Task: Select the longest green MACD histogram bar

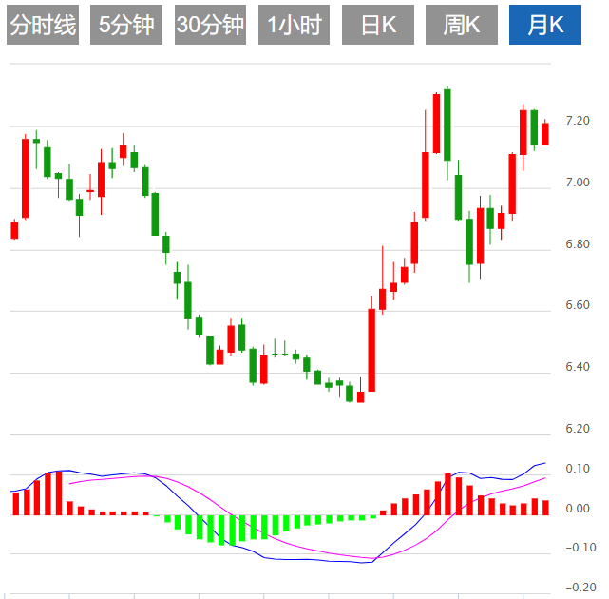Action: (x=222, y=530)
